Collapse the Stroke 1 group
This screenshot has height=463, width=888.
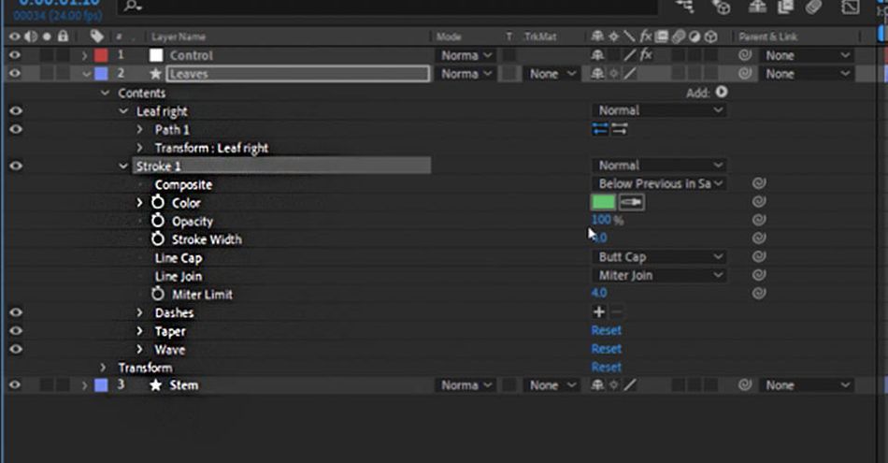point(122,166)
